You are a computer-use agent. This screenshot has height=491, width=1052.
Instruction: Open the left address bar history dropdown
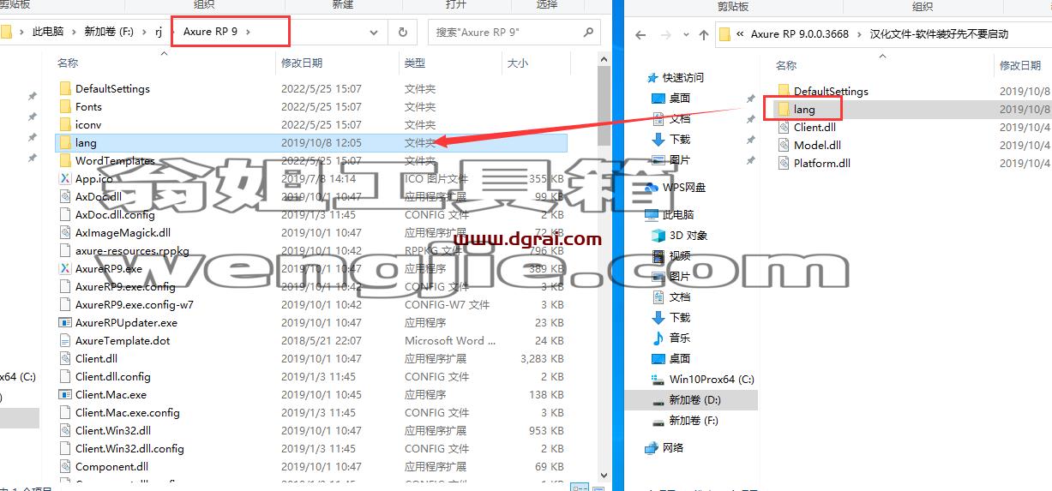point(375,33)
